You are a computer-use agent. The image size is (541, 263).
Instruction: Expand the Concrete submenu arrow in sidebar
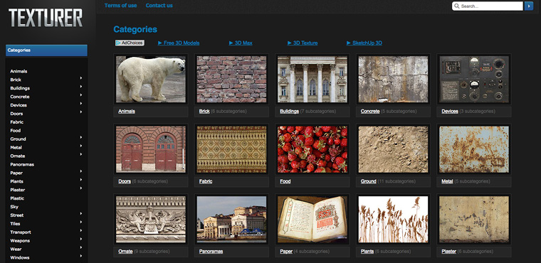pyautogui.click(x=81, y=95)
